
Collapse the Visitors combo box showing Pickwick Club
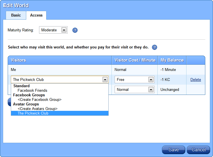click(105, 80)
